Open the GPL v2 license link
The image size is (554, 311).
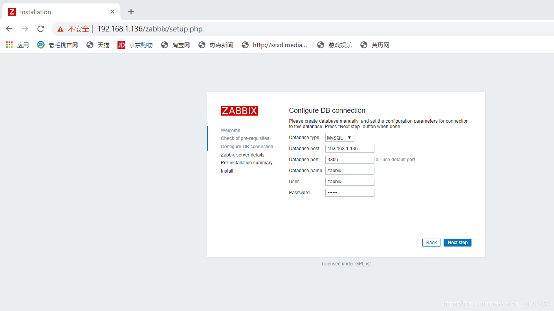pos(363,264)
